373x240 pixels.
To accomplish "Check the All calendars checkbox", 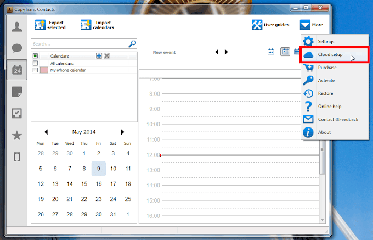I will [x=35, y=63].
